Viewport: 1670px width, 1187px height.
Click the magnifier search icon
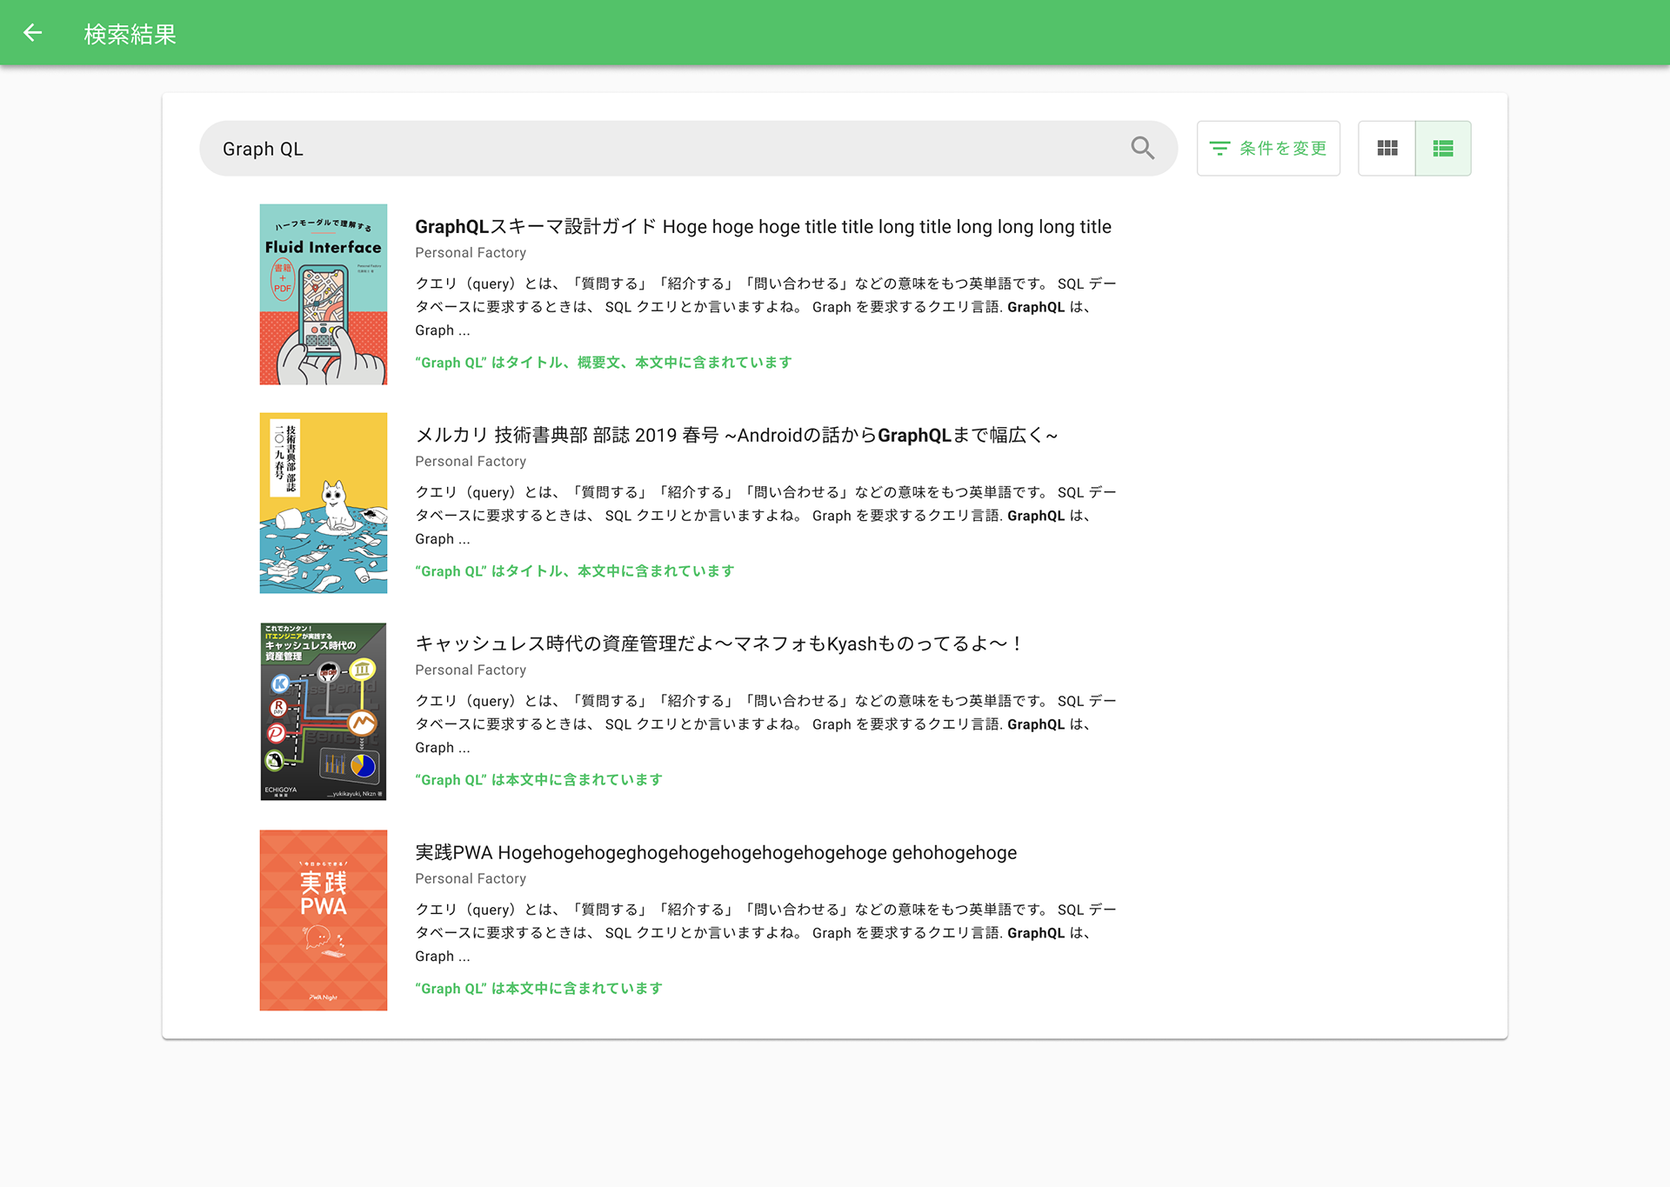coord(1142,149)
